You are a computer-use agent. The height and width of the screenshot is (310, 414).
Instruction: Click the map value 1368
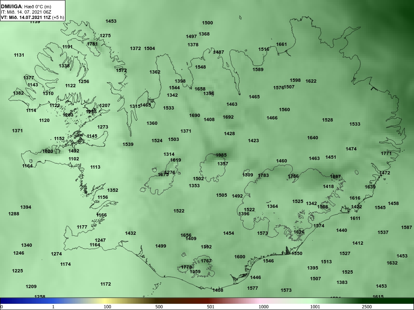[x=204, y=34]
